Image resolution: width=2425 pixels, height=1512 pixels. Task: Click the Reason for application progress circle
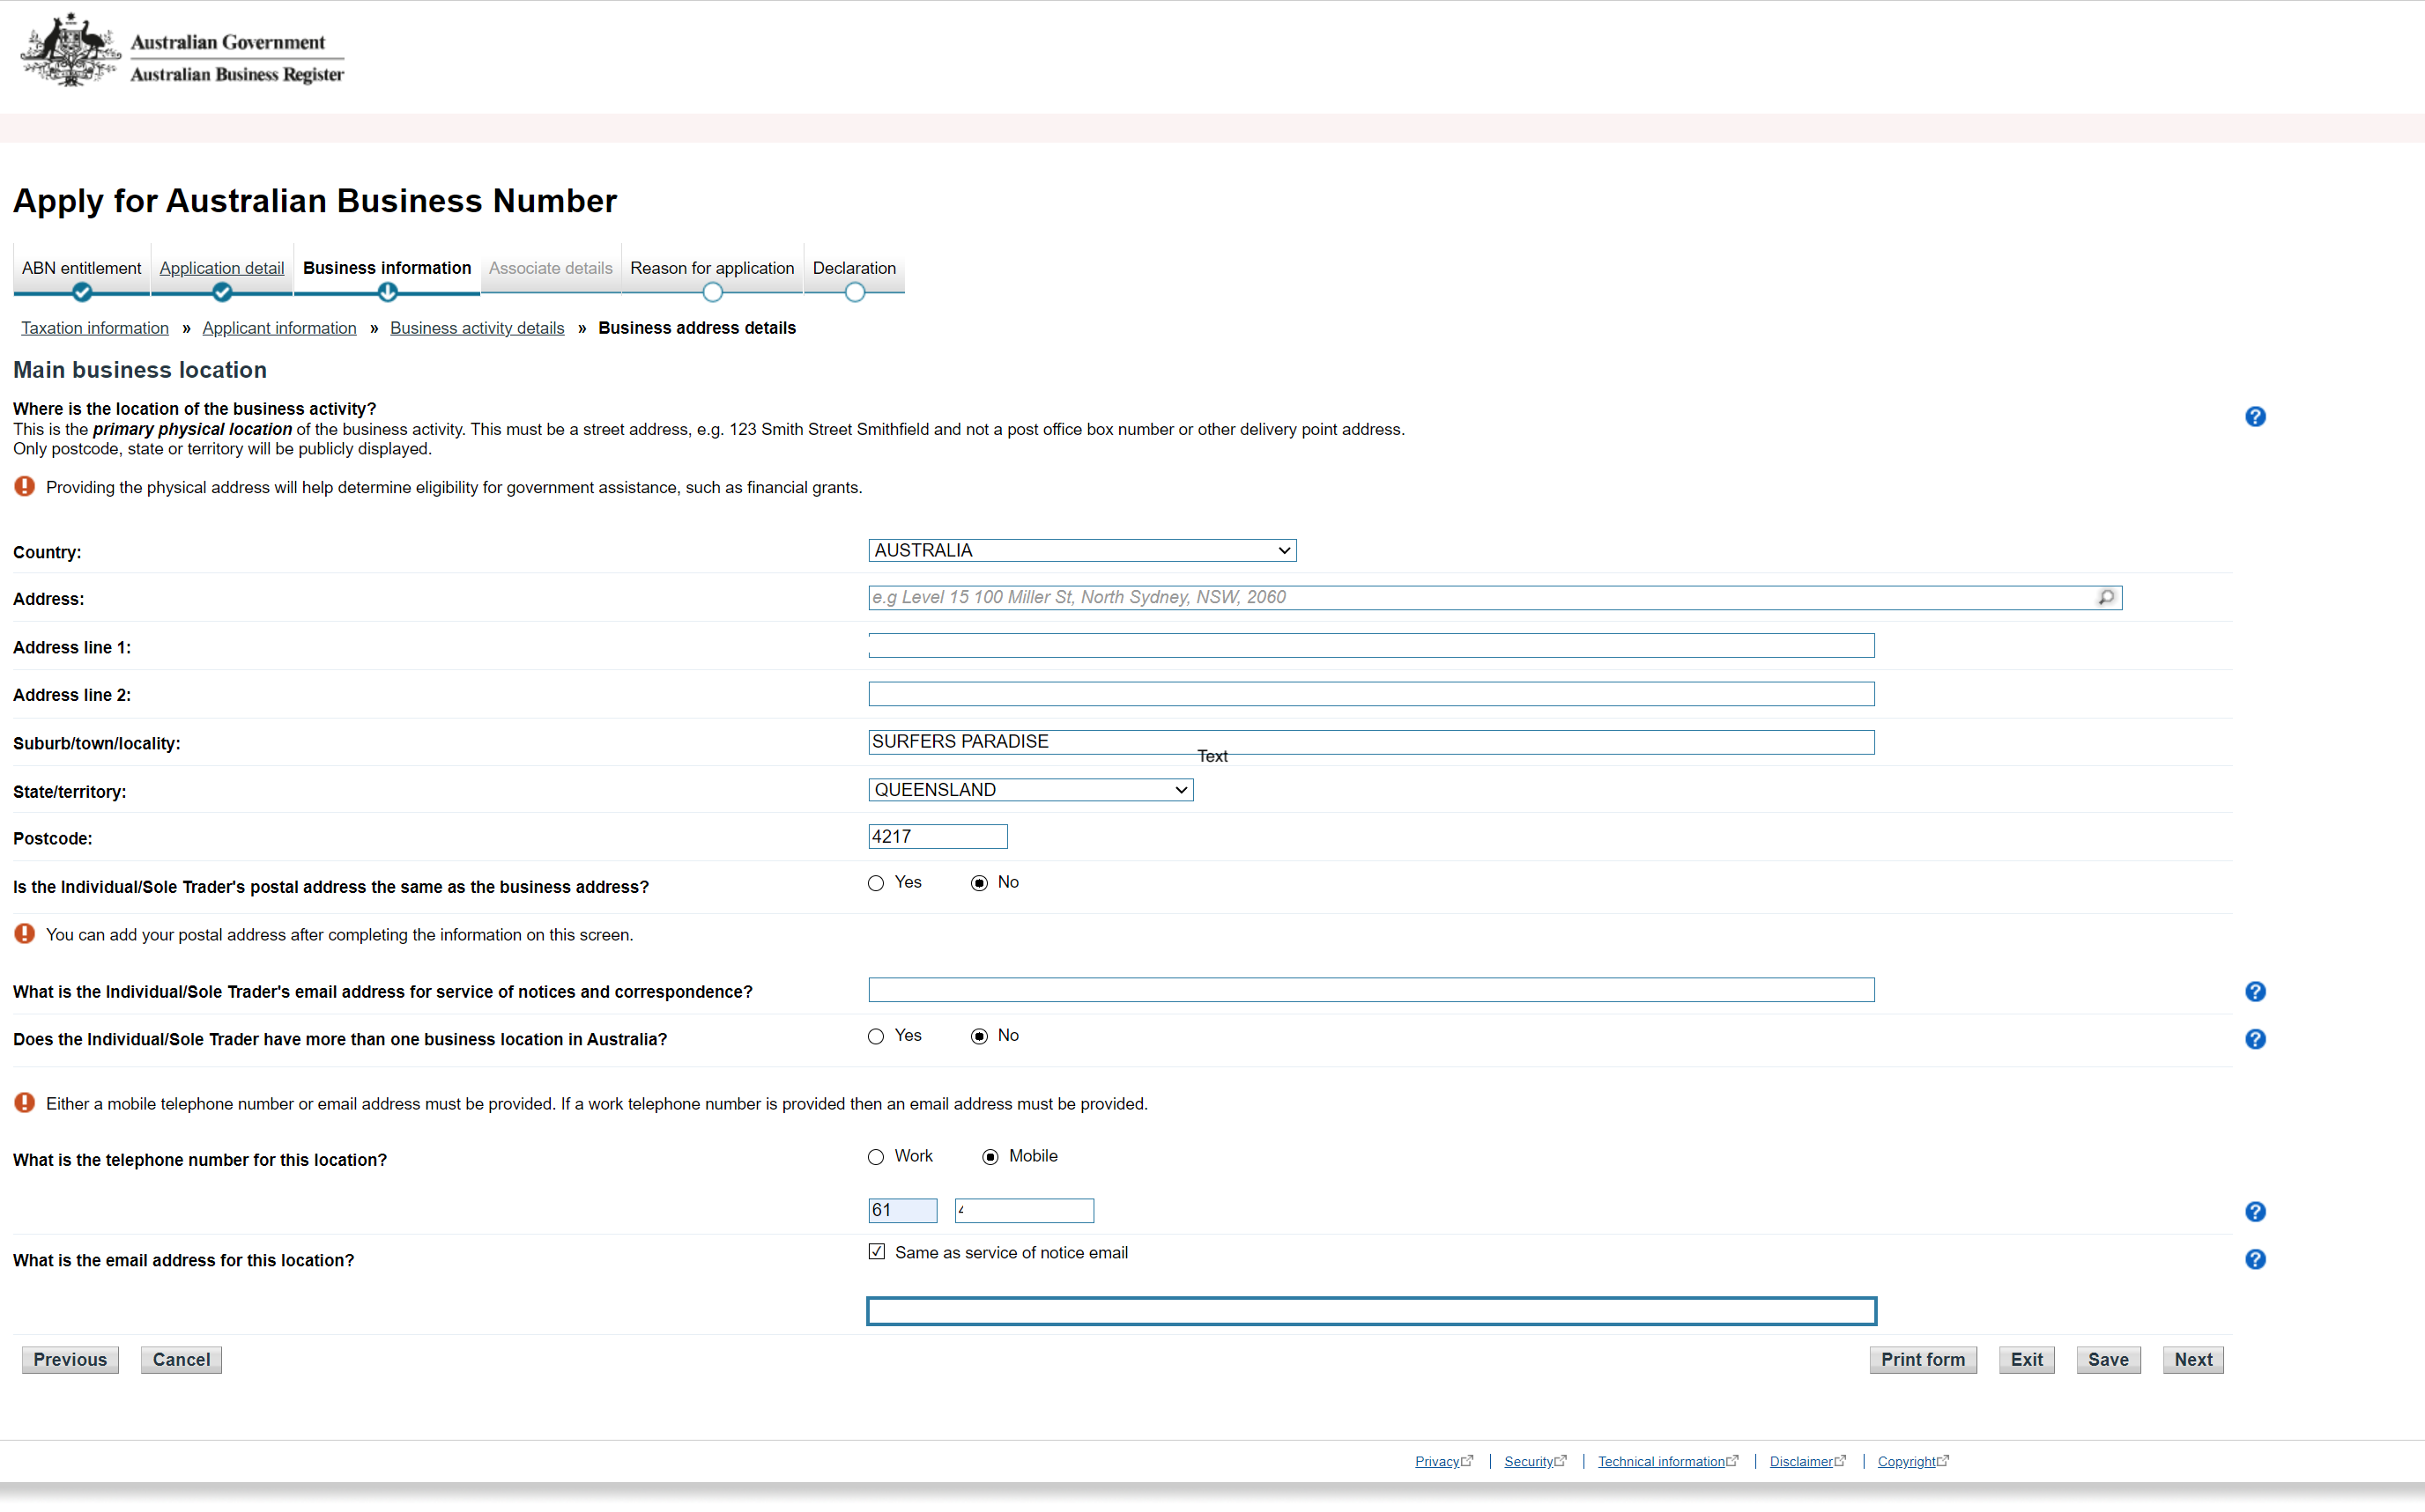coord(712,293)
